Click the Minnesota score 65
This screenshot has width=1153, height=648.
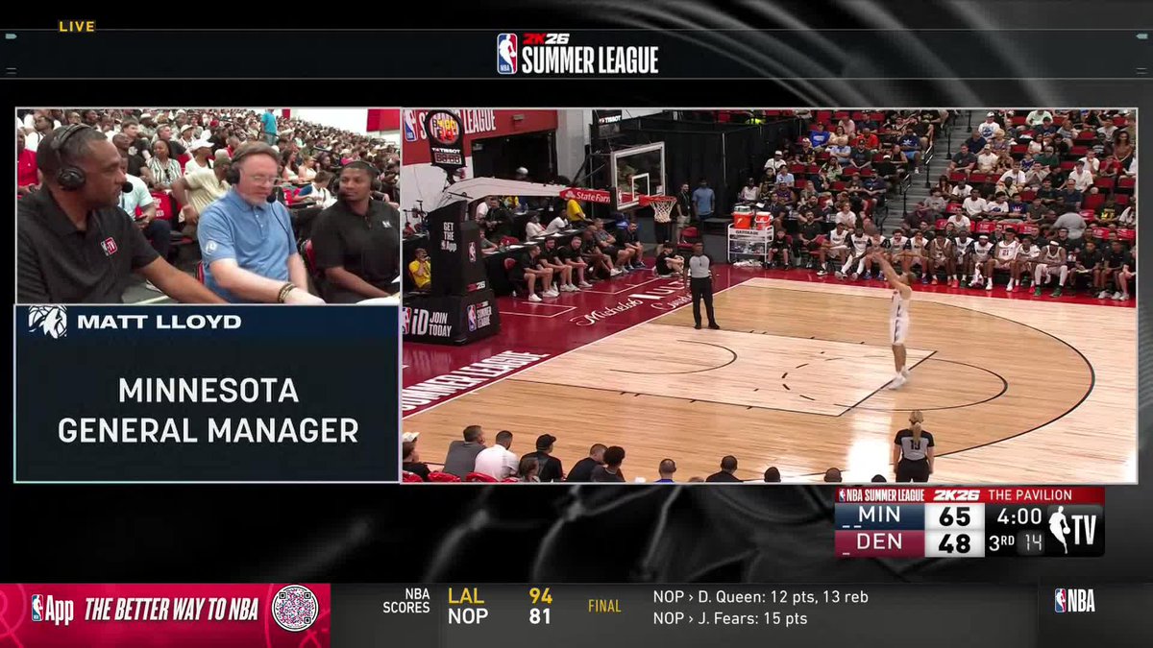coord(954,516)
